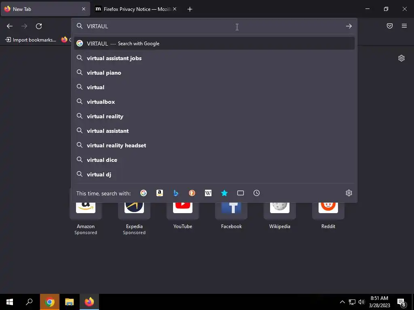Choose suggestion virtual assistant jobs

tap(214, 58)
